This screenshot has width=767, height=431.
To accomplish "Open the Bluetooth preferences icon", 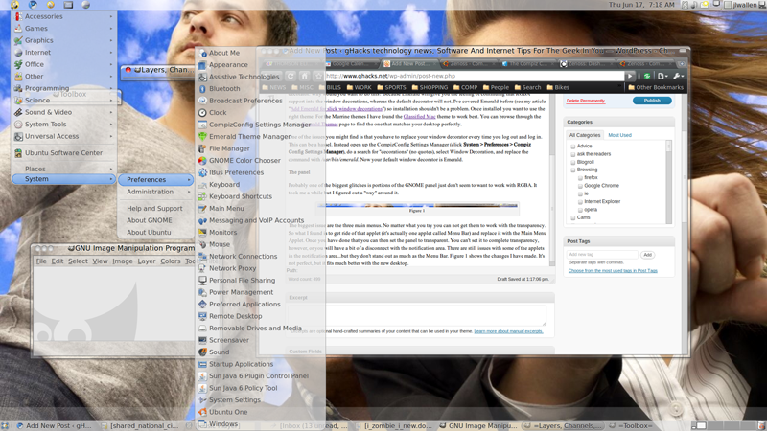I will coord(202,89).
